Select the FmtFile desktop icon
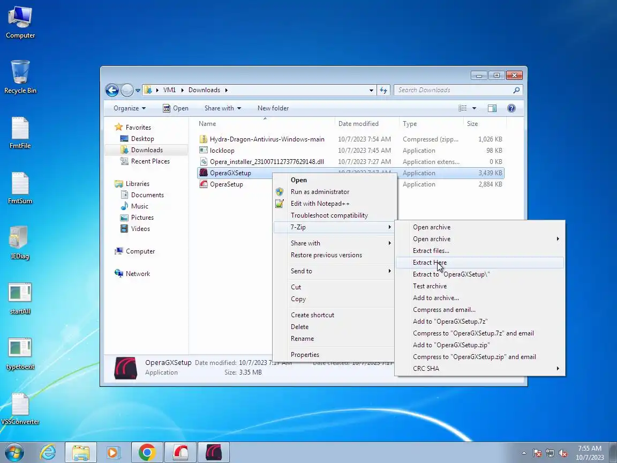The height and width of the screenshot is (463, 617). pos(20,133)
